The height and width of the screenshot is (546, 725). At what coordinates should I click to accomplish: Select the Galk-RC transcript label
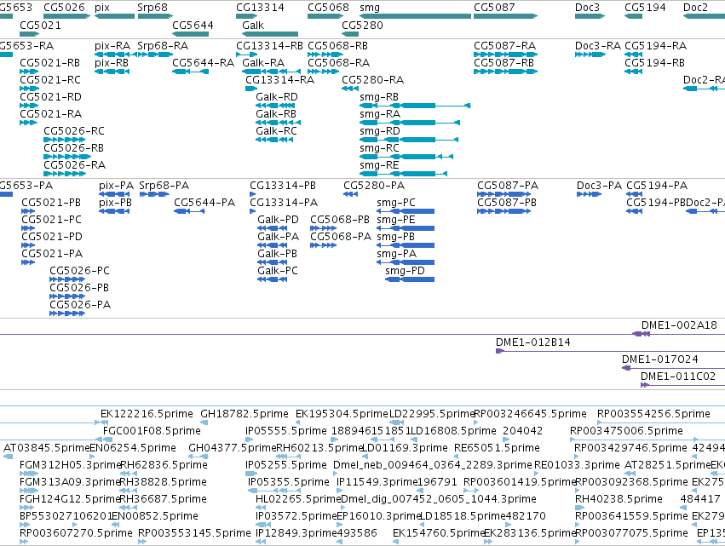[x=277, y=131]
